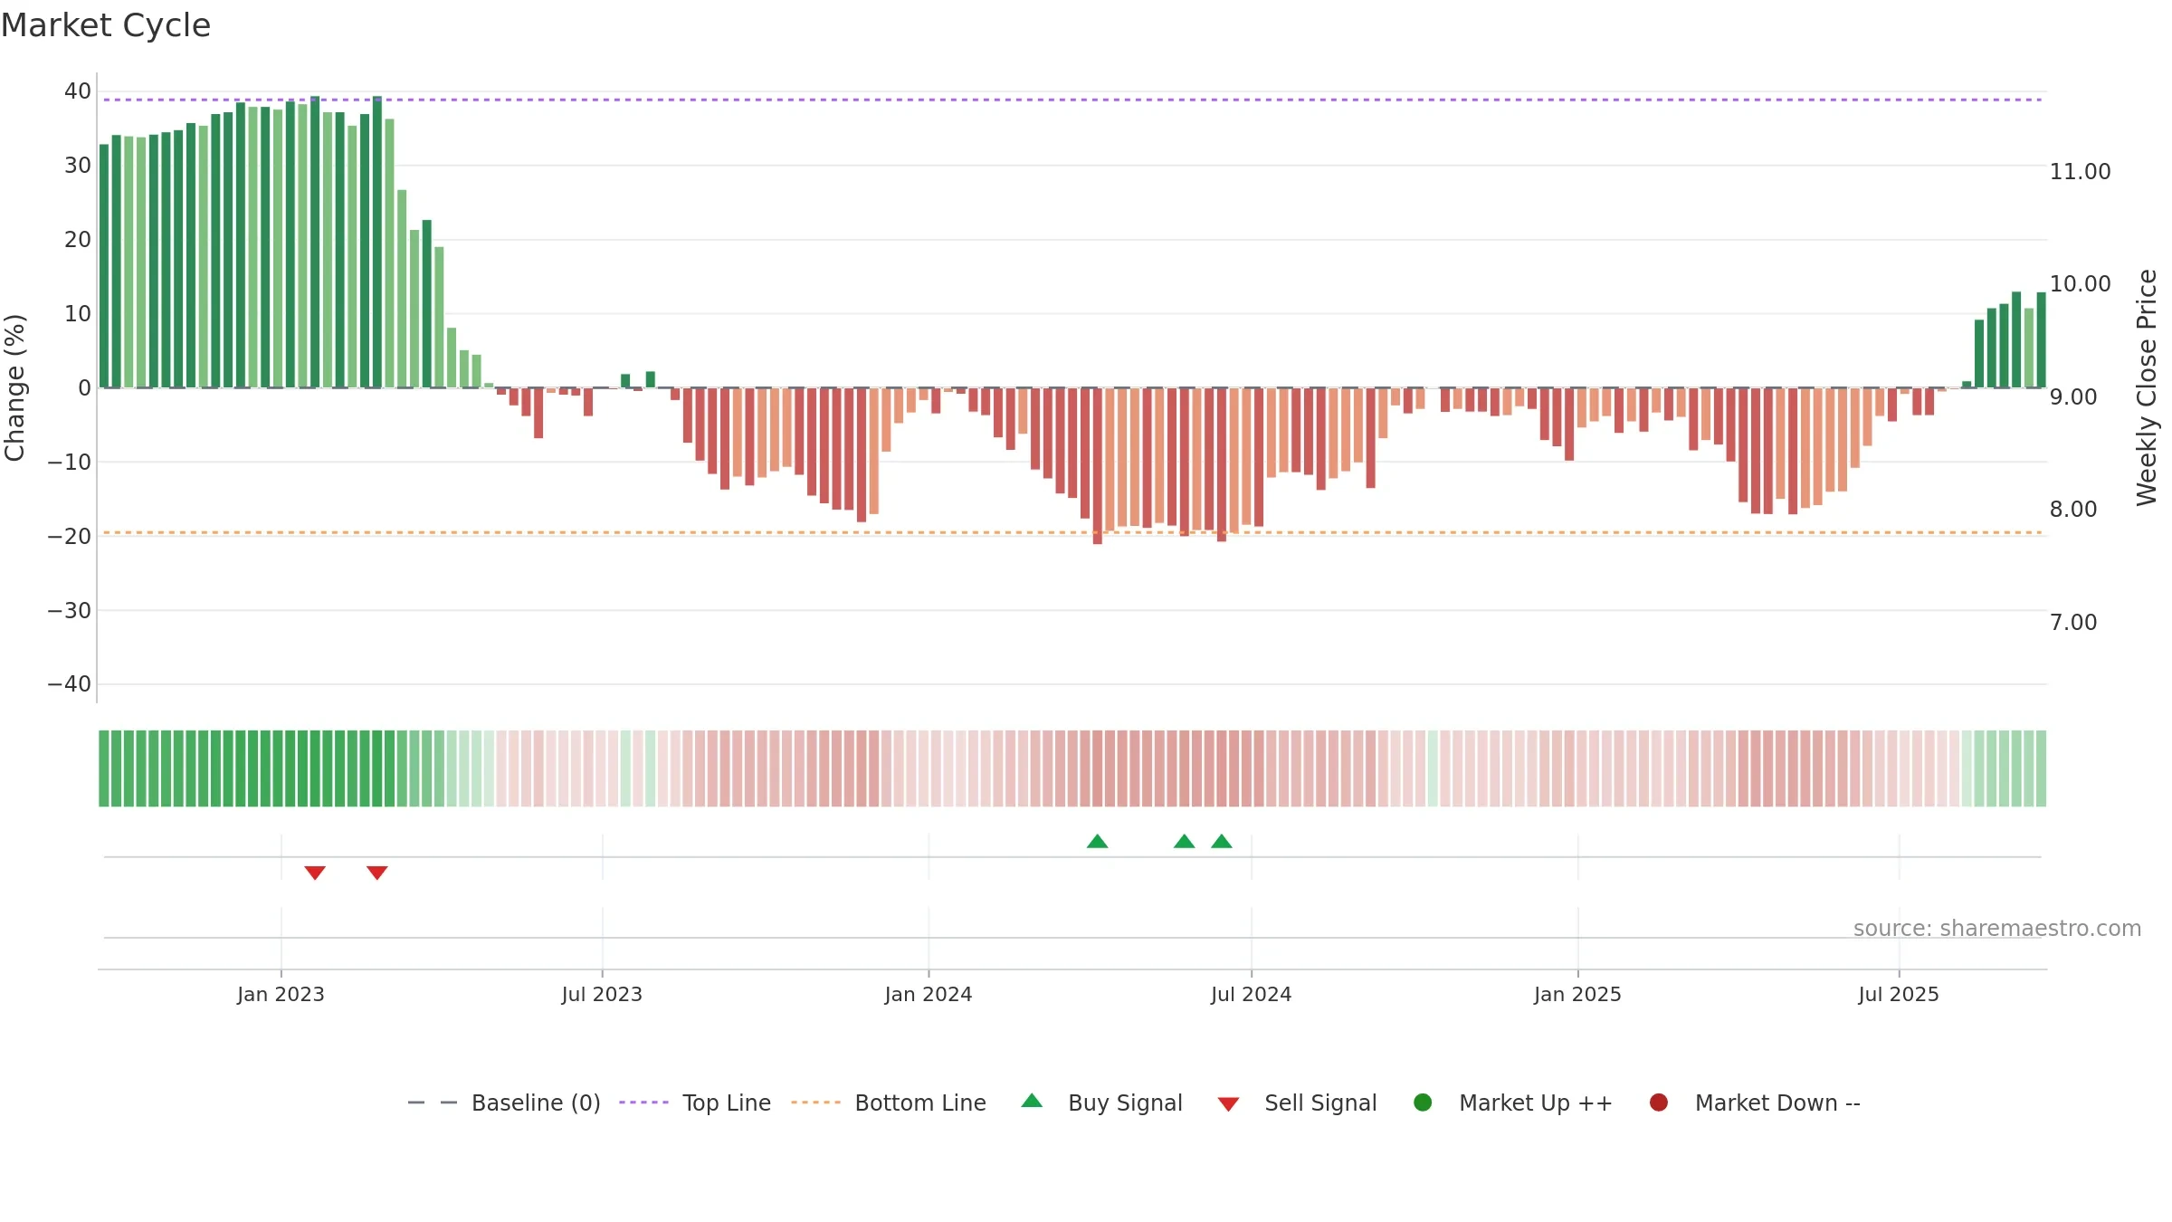Click the middle buy signal triangle before Jul 2024
2172x1222 pixels.
pyautogui.click(x=1185, y=841)
